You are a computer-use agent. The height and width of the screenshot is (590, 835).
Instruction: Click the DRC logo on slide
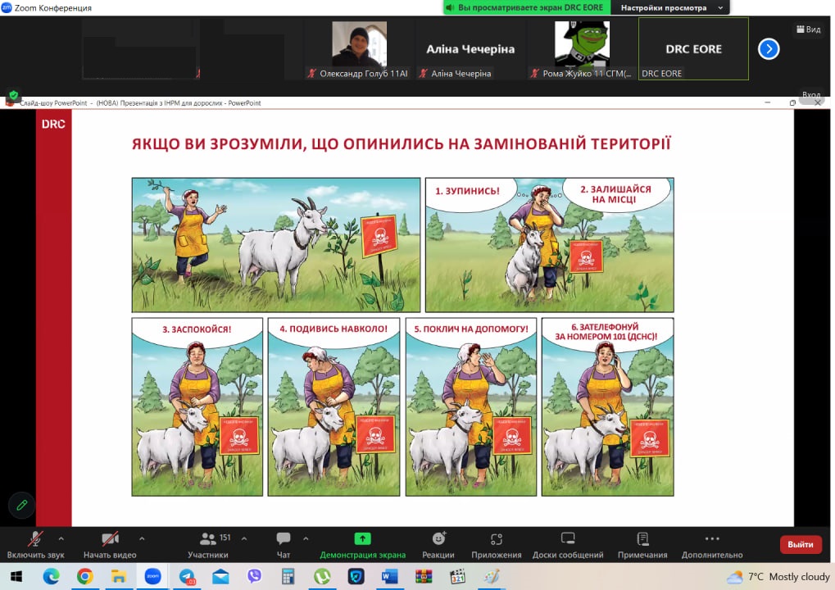(53, 124)
